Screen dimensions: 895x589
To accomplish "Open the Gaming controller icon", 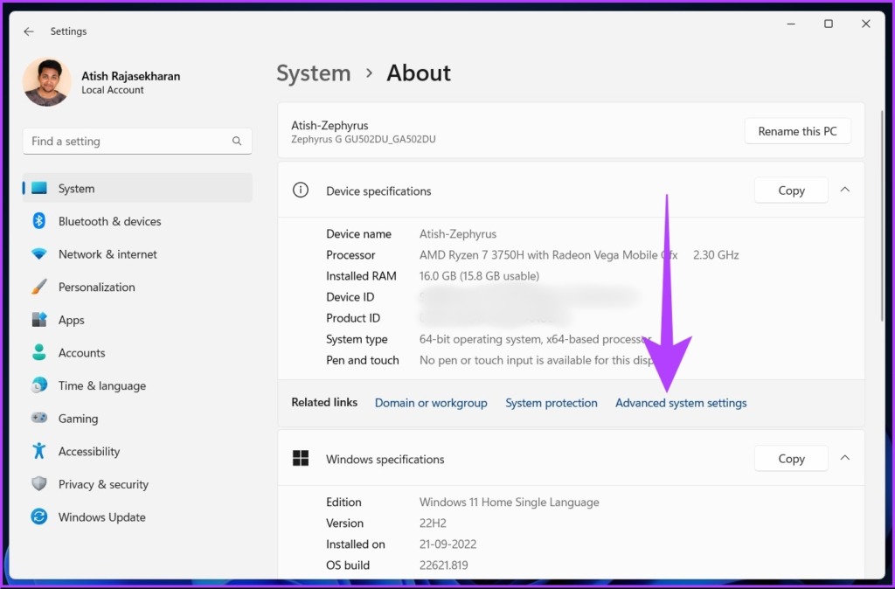I will pyautogui.click(x=38, y=418).
